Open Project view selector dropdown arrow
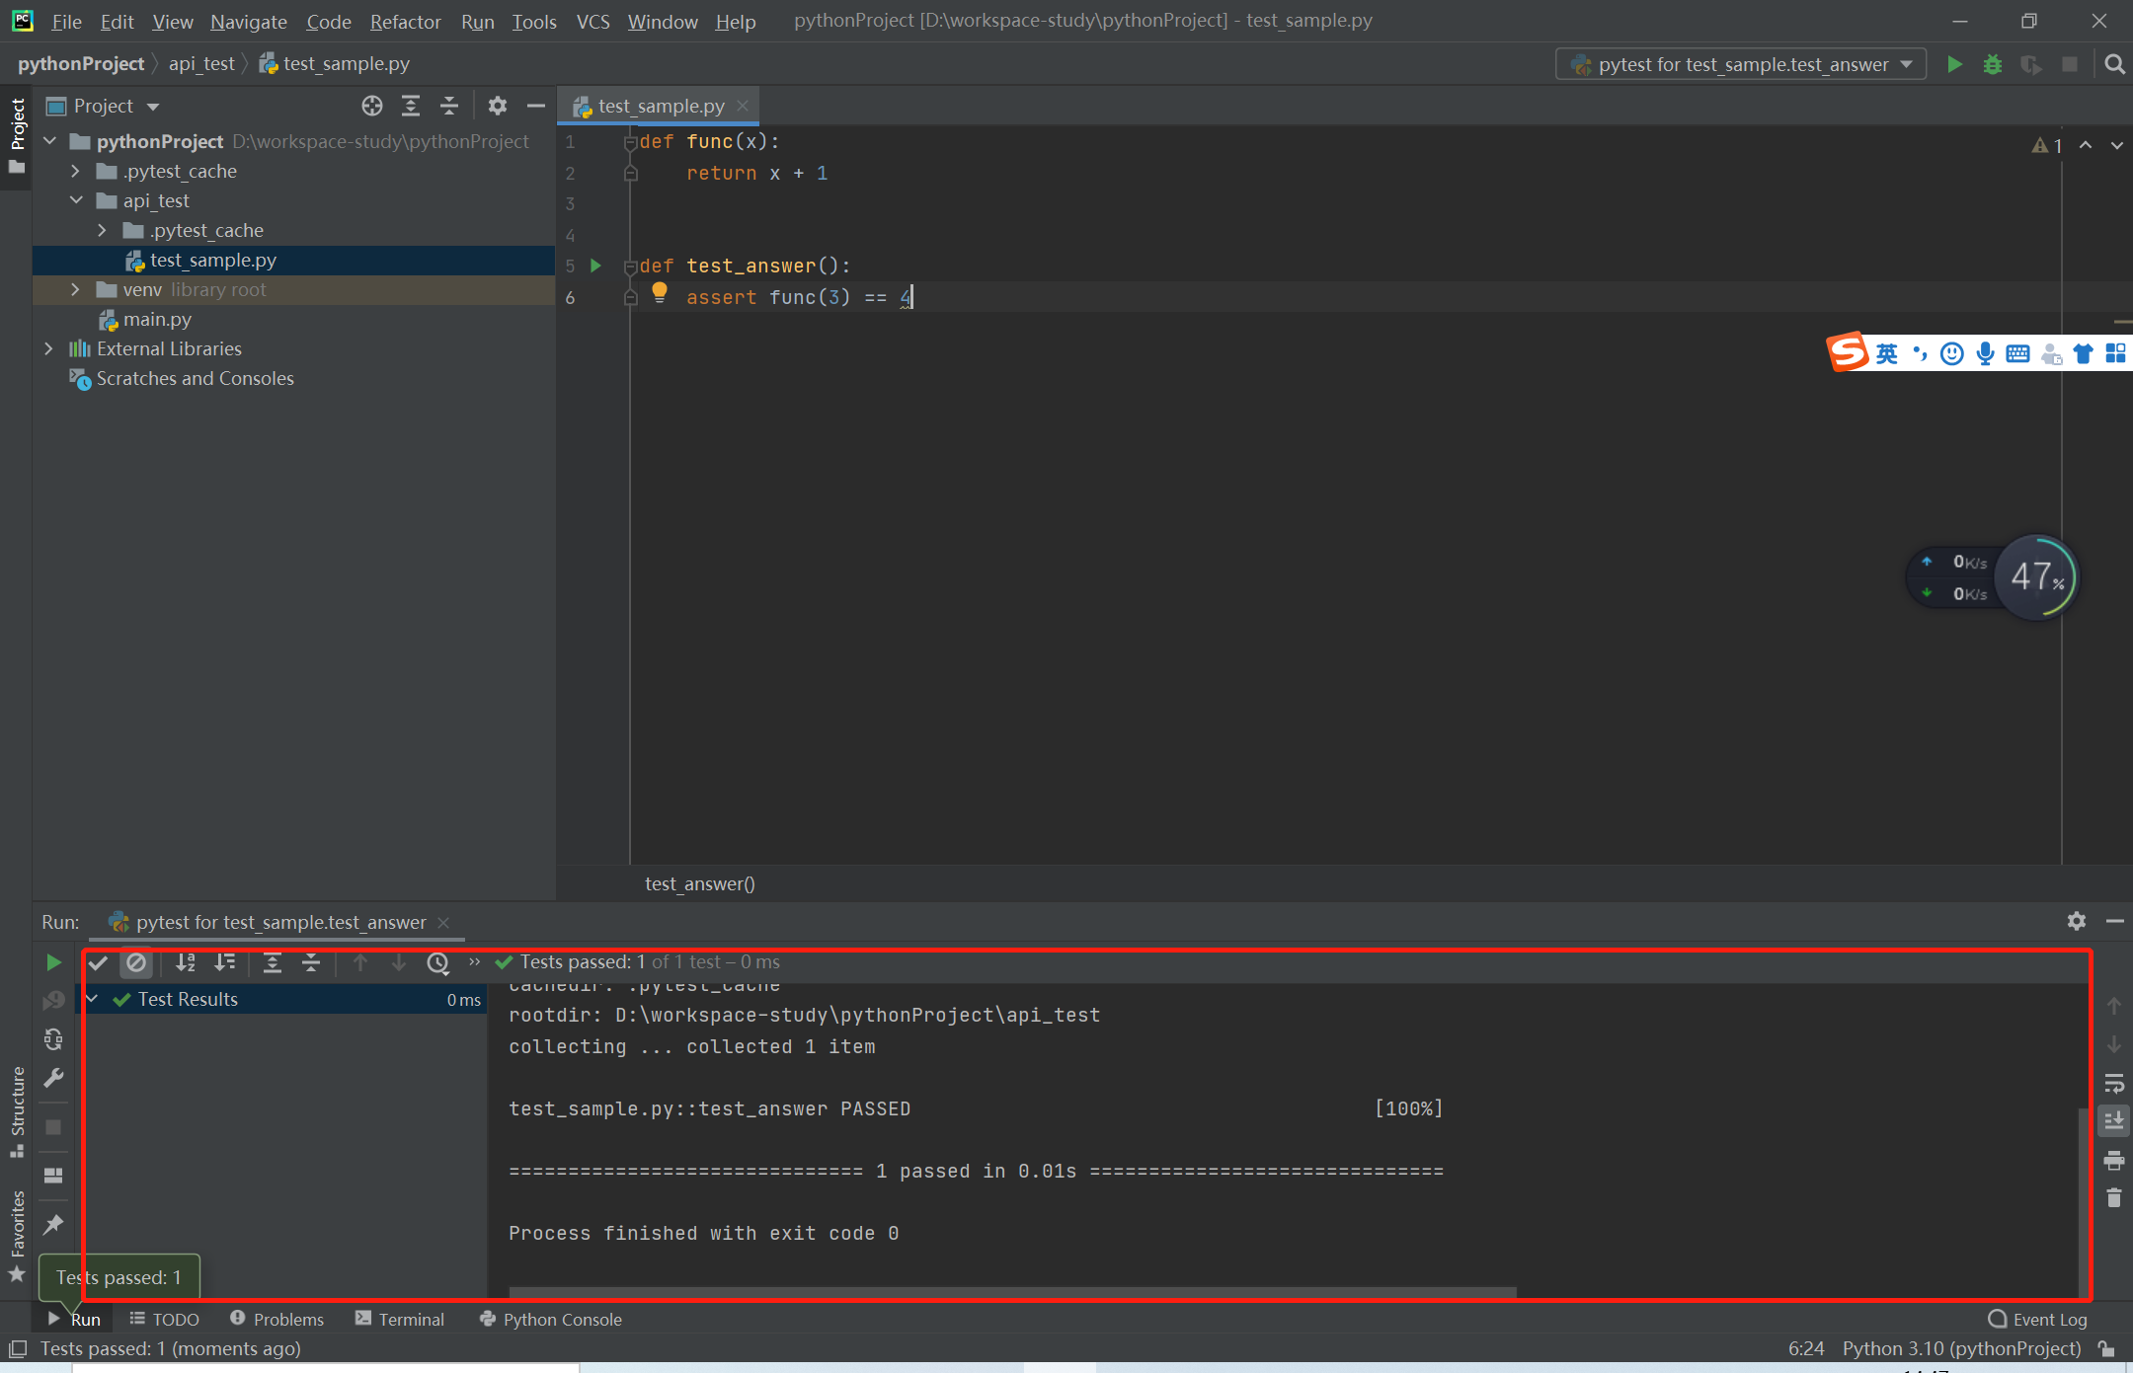The height and width of the screenshot is (1373, 2133). pos(153,106)
